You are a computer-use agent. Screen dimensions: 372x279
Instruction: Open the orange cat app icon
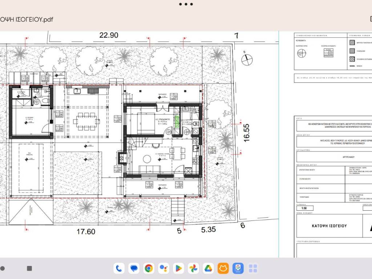223,268
